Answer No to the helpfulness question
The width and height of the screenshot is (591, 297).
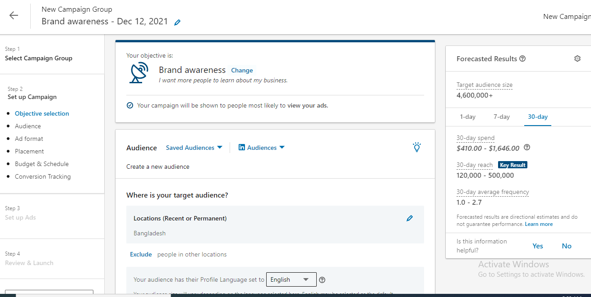(x=566, y=246)
